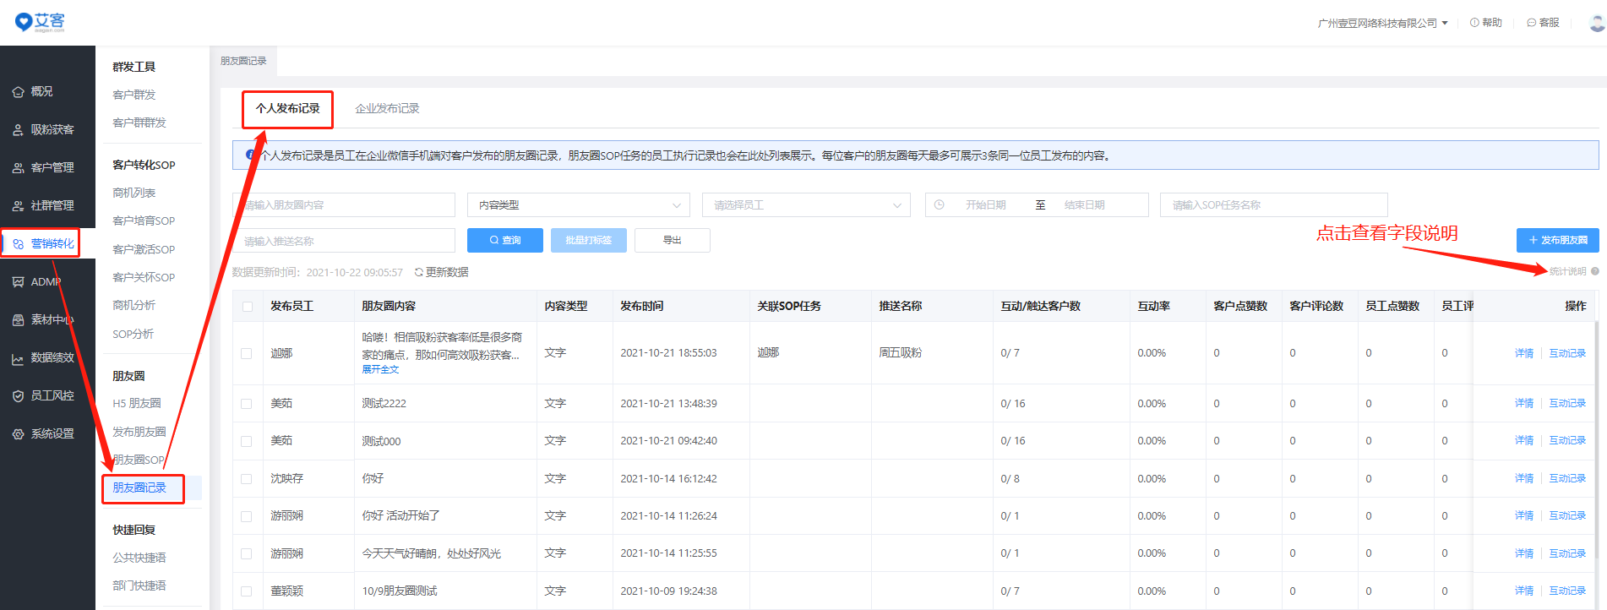Click the 发布朋友圈 blue button
The height and width of the screenshot is (610, 1607).
tap(1557, 241)
